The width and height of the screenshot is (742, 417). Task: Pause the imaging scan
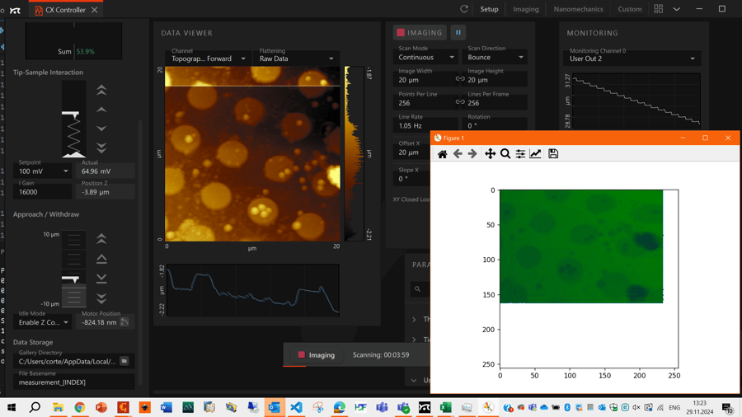click(458, 33)
